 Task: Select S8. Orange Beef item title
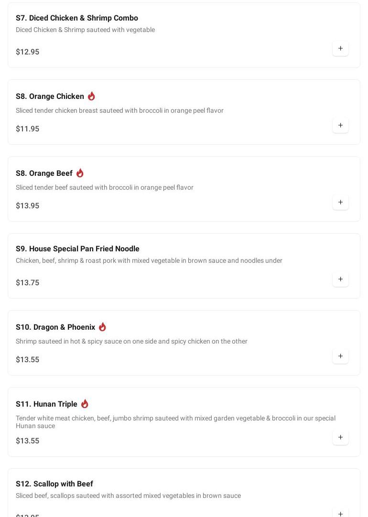click(x=44, y=173)
